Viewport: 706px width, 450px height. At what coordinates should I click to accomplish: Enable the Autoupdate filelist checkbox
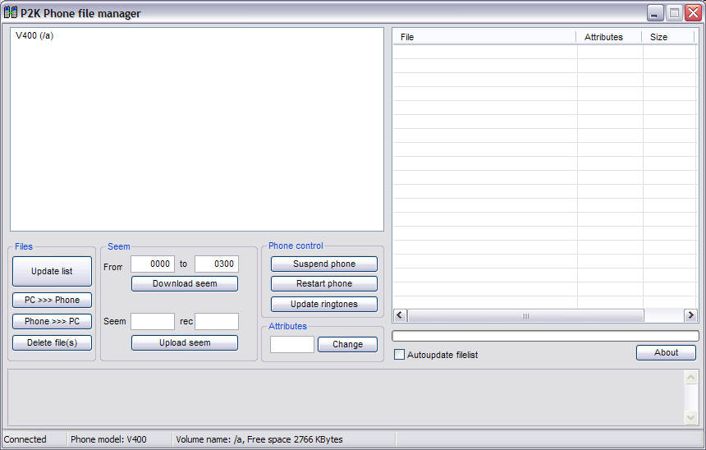tap(400, 355)
